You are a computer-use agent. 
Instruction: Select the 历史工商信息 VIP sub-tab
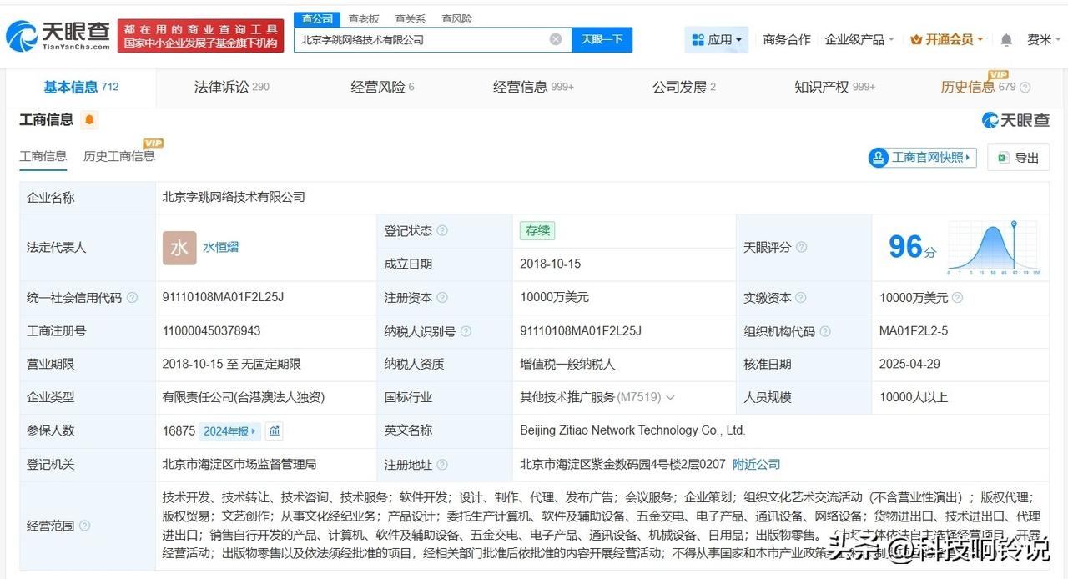[x=118, y=156]
